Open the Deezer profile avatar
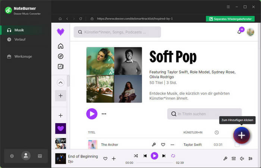Viewport: 261px width, 168px height. [251, 32]
